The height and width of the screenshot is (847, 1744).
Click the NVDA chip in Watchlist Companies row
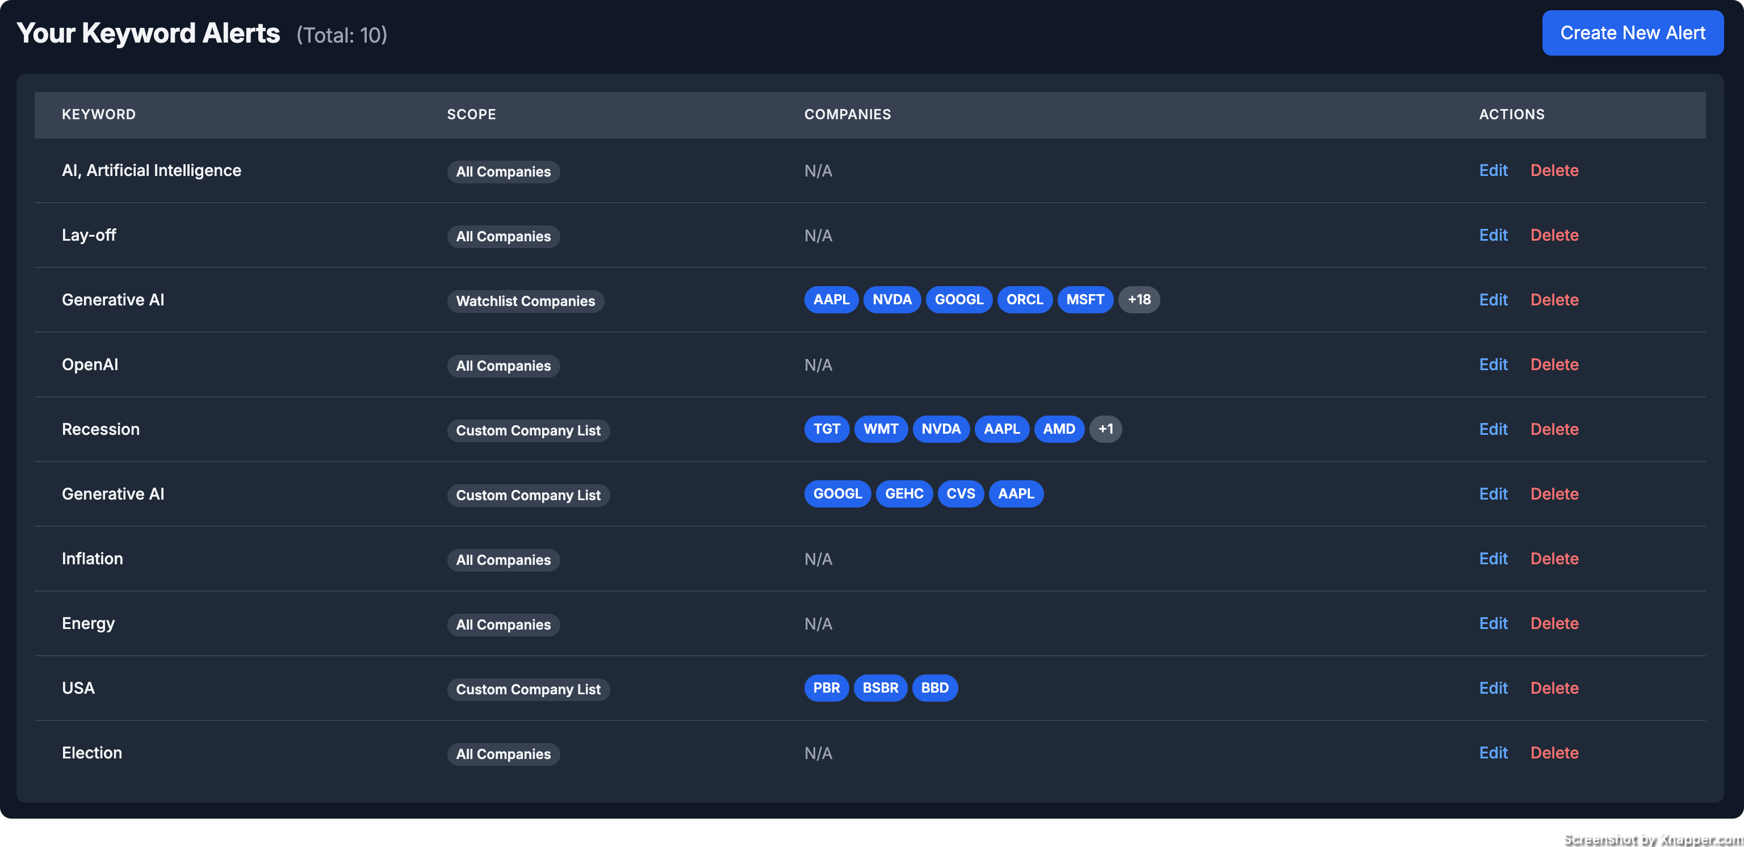pos(892,299)
